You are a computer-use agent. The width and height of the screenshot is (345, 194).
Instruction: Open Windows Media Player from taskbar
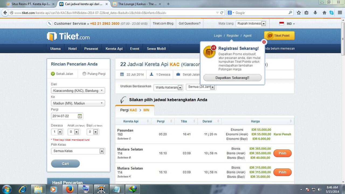53,189
